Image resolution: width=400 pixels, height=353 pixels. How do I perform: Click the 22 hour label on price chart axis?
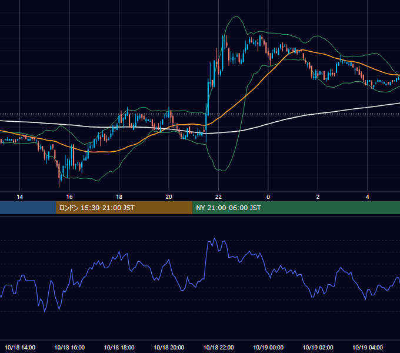tap(218, 197)
